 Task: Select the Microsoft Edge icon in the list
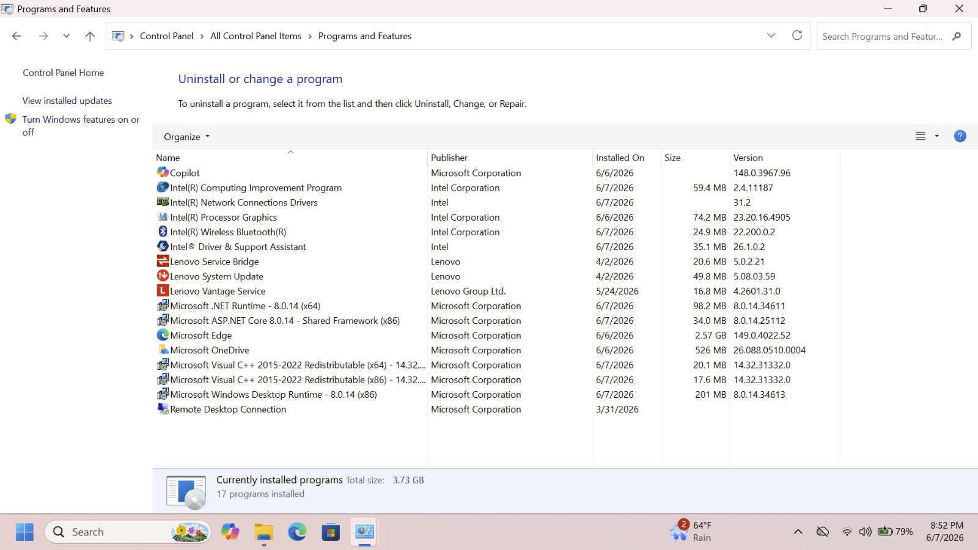pos(163,335)
